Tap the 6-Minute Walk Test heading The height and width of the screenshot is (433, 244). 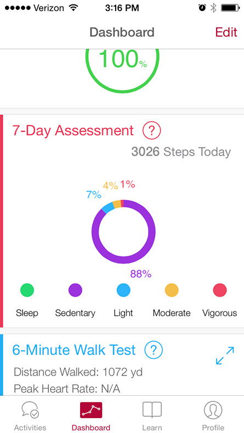tap(74, 350)
